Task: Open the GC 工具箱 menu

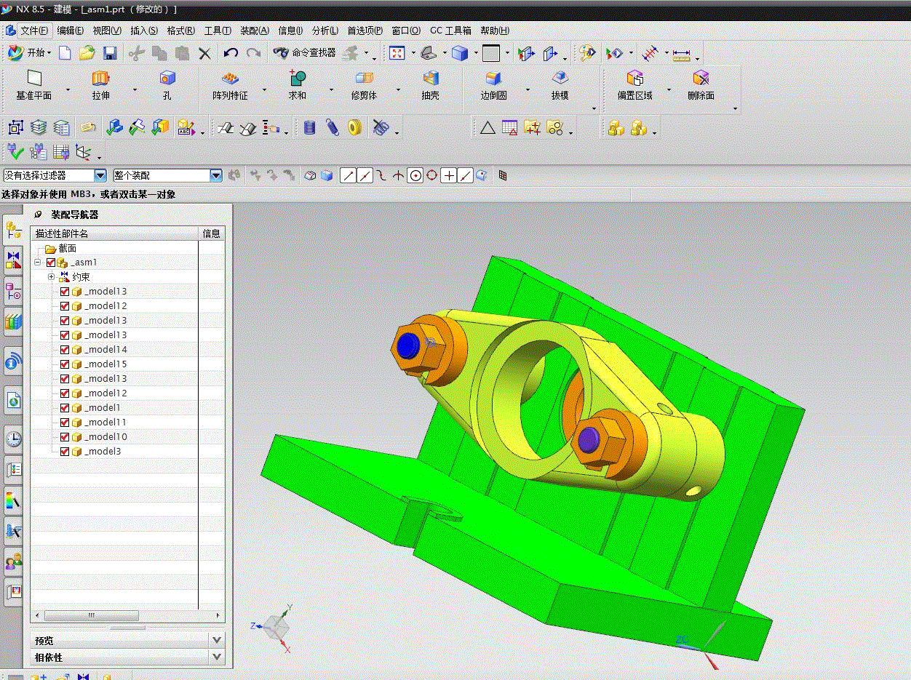Action: [x=450, y=31]
